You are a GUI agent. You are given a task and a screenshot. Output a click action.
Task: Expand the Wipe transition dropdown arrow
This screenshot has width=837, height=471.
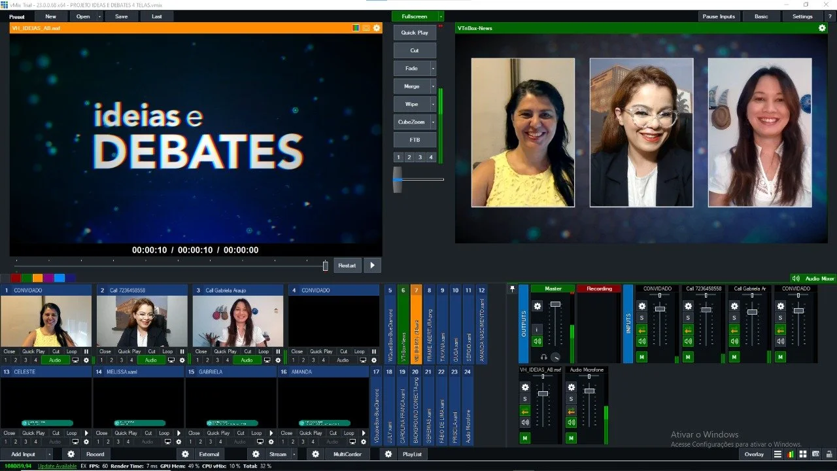tap(433, 104)
